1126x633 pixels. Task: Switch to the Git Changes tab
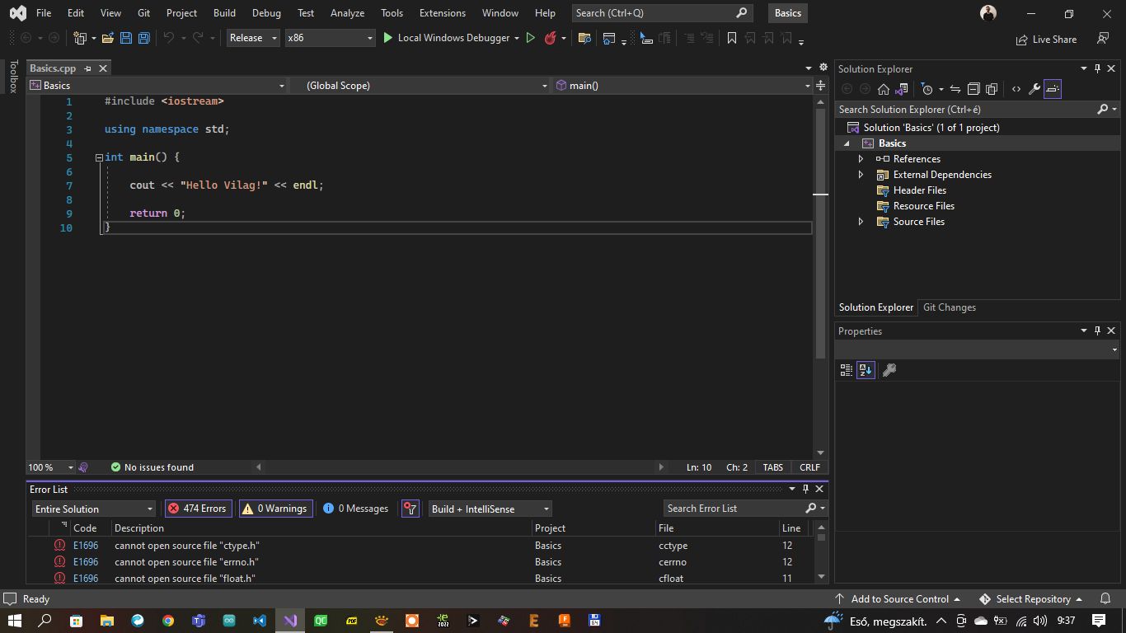click(949, 307)
